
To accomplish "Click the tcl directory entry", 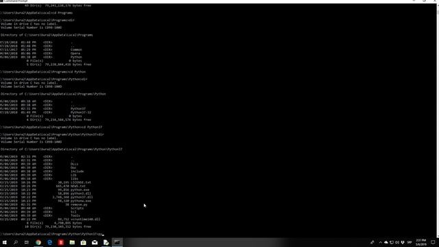I will pos(73,212).
